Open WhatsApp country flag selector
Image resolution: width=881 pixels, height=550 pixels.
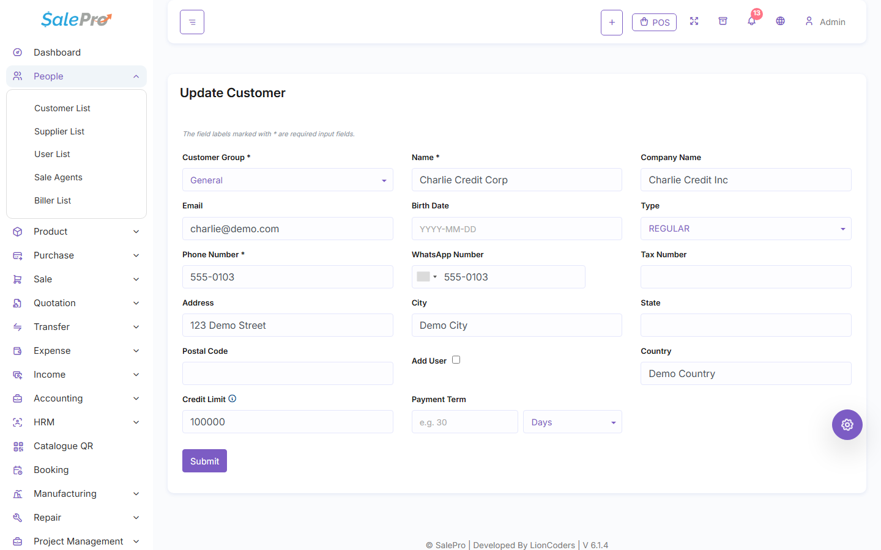point(426,277)
